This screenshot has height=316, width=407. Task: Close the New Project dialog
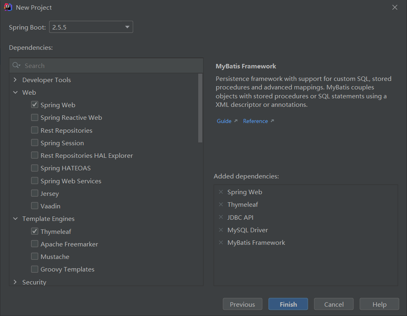[x=395, y=7]
